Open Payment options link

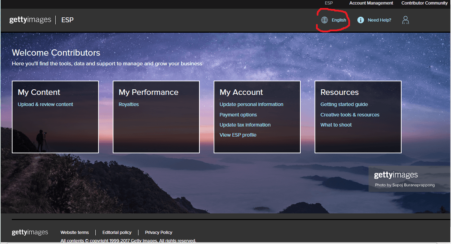coord(238,115)
